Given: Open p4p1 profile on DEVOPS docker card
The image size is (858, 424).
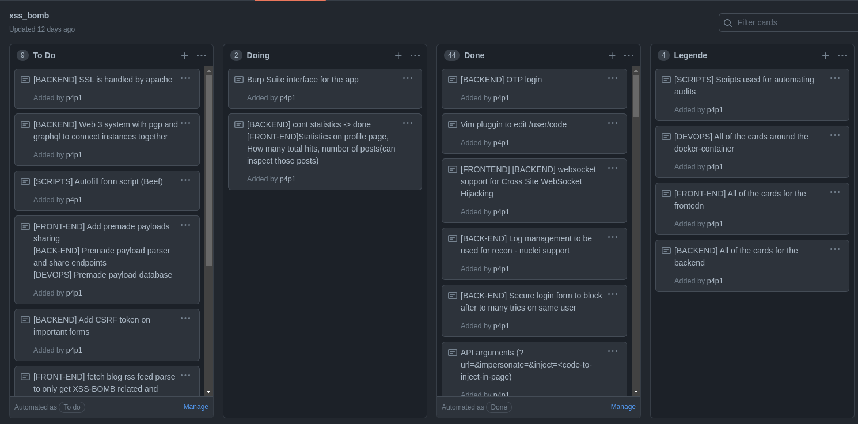Looking at the screenshot, I should tap(715, 167).
